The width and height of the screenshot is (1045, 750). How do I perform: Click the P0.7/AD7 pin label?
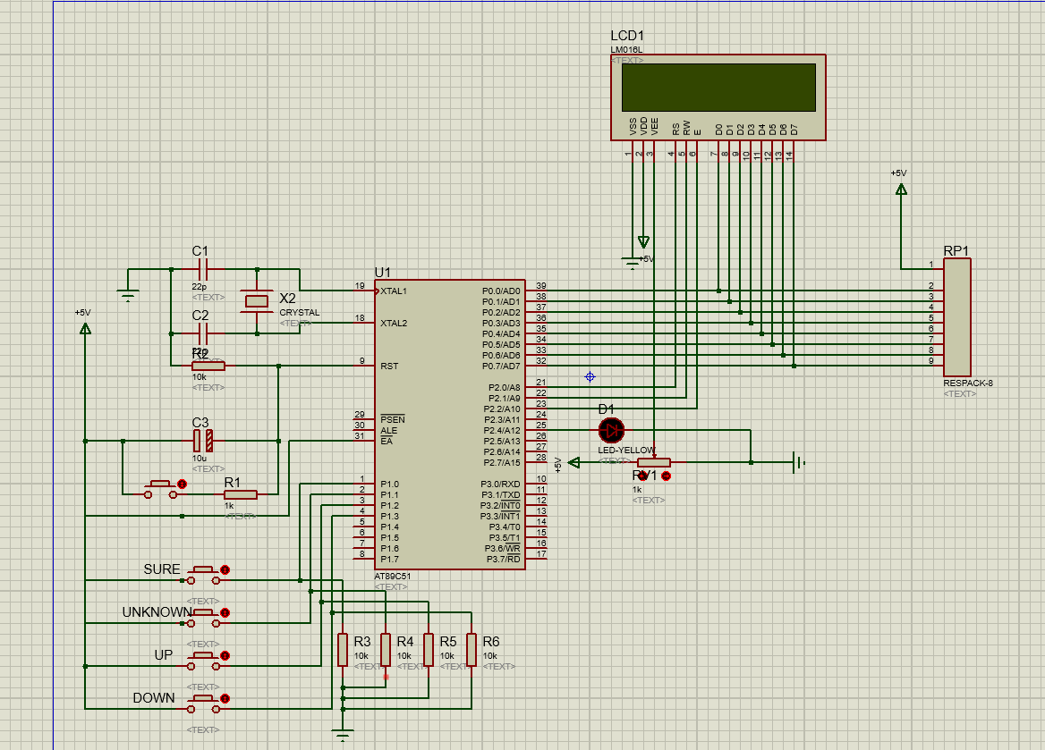pos(501,366)
